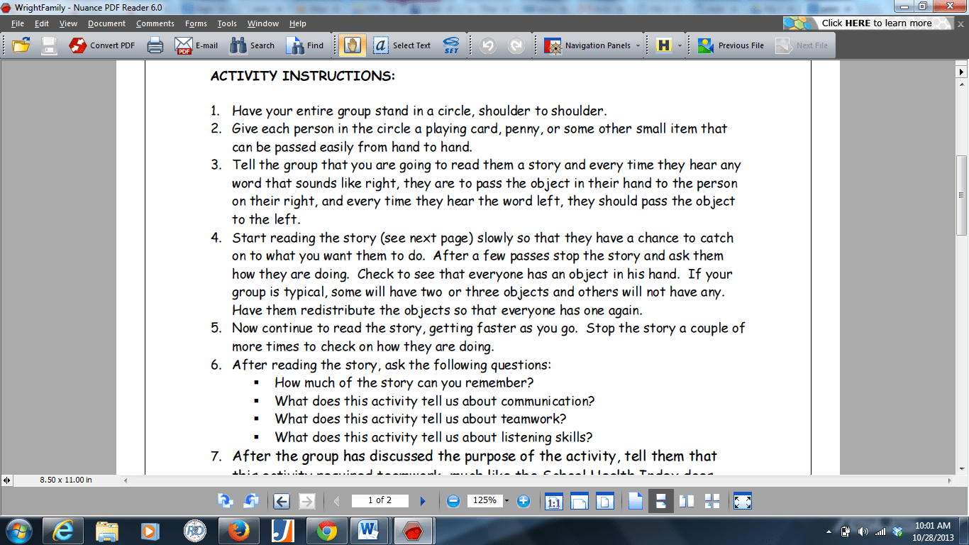The height and width of the screenshot is (545, 969).
Task: Click the horizontal scrollbar right arrow
Action: [951, 480]
